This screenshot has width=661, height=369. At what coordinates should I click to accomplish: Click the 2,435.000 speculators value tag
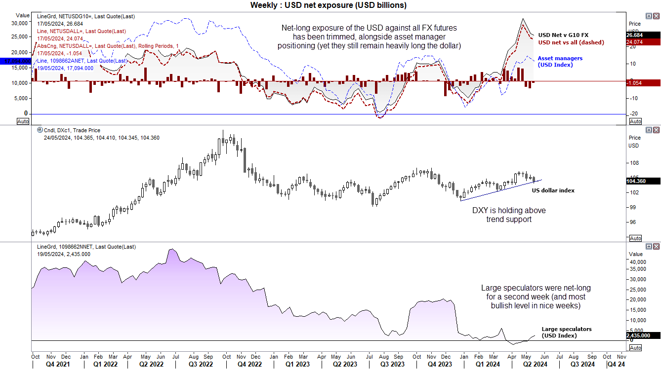643,335
